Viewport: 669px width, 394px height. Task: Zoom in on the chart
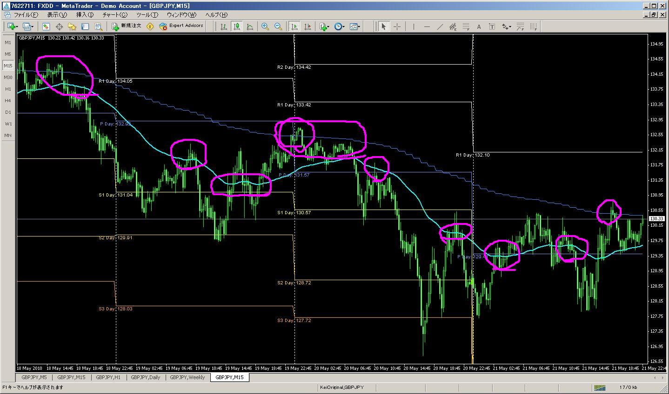(x=265, y=26)
